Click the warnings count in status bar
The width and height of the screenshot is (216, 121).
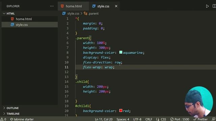[x=3, y=119]
